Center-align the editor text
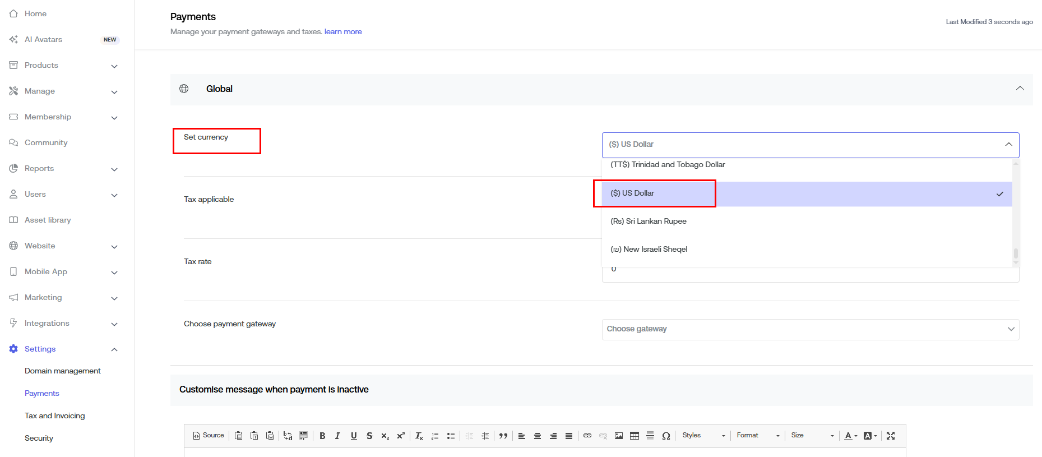This screenshot has width=1042, height=457. point(538,436)
